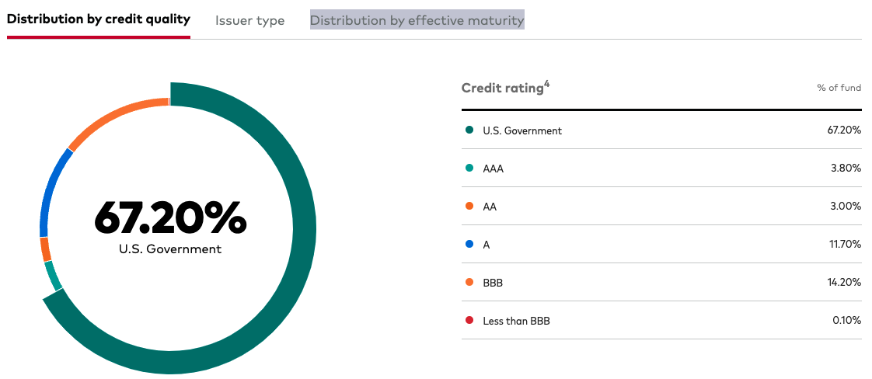Select the small teal AAA donut segment
Viewport: 872px width, 379px height.
53,276
